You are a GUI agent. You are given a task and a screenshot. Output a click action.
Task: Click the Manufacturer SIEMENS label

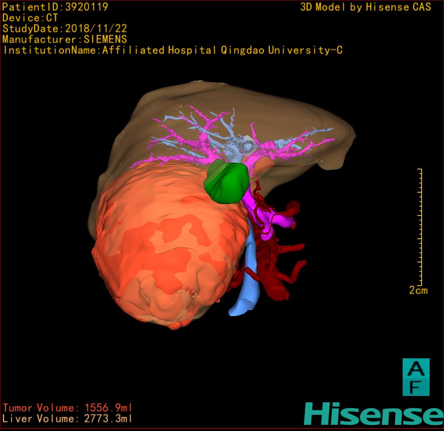click(x=65, y=39)
